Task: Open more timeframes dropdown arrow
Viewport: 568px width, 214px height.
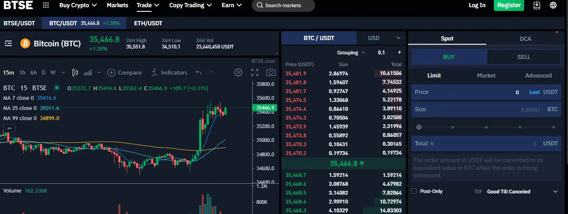Action: (x=63, y=72)
